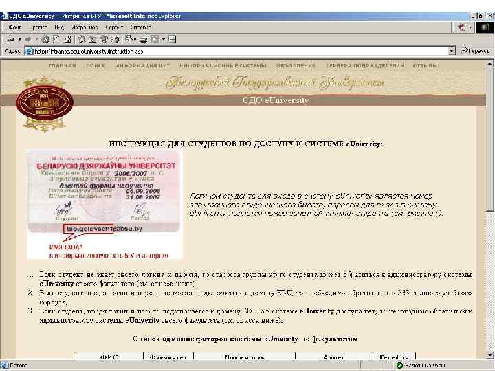Go back with the Back arrow

[10, 39]
